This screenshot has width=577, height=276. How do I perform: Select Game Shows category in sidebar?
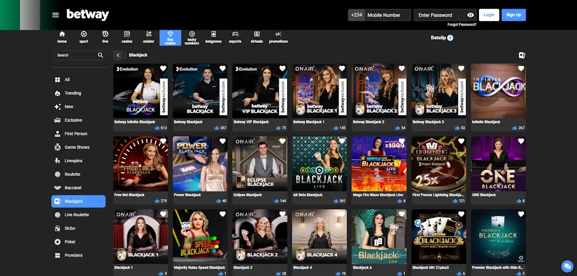point(78,147)
